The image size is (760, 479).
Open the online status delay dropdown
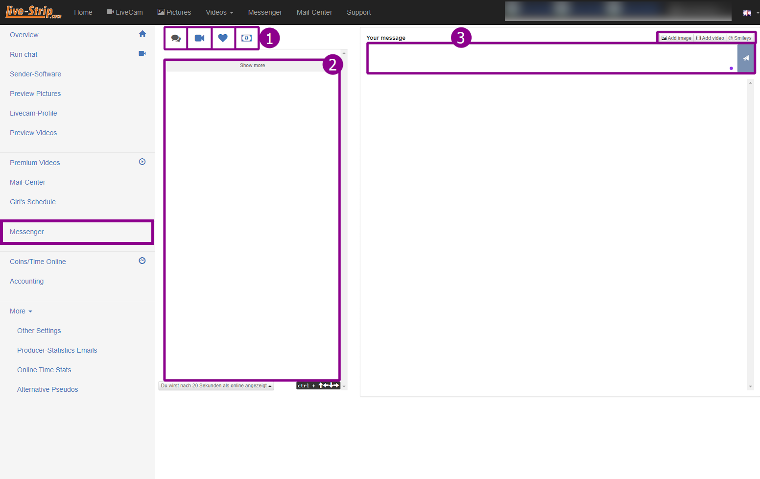click(x=216, y=386)
